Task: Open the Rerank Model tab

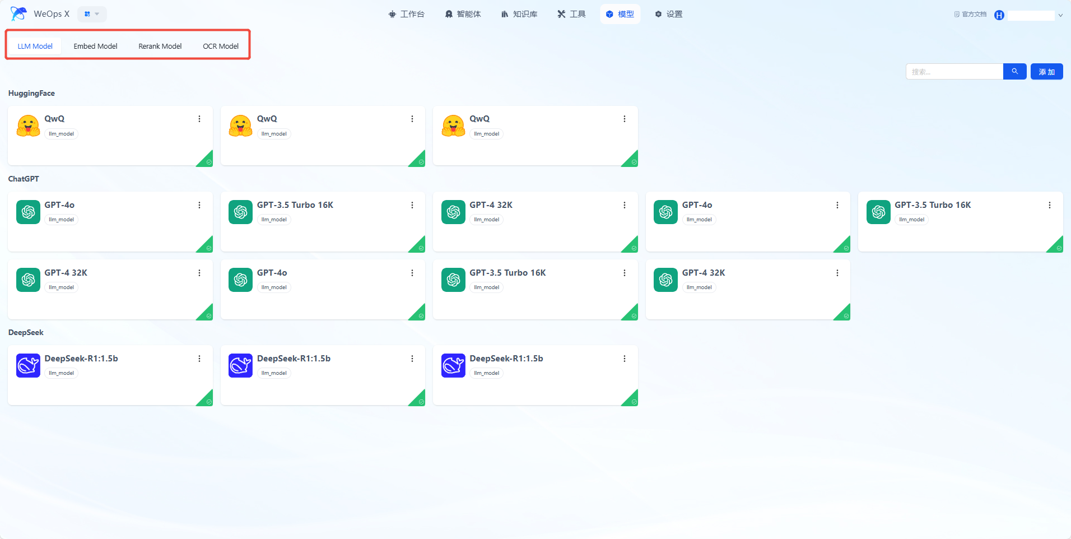Action: tap(160, 46)
